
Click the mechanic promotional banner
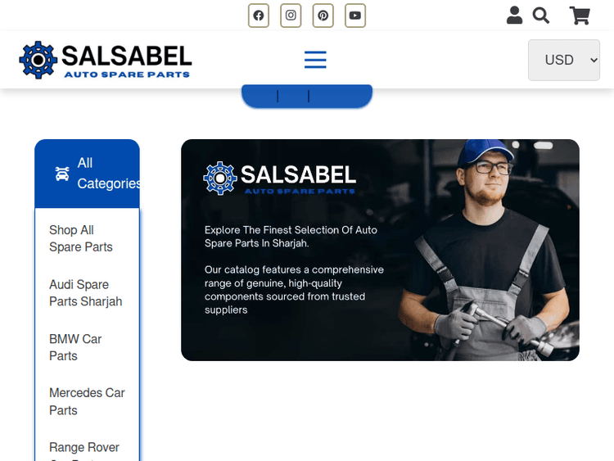(380, 250)
